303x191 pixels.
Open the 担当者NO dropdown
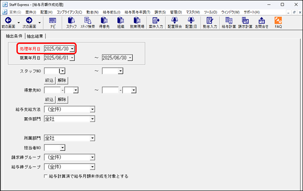62,148
